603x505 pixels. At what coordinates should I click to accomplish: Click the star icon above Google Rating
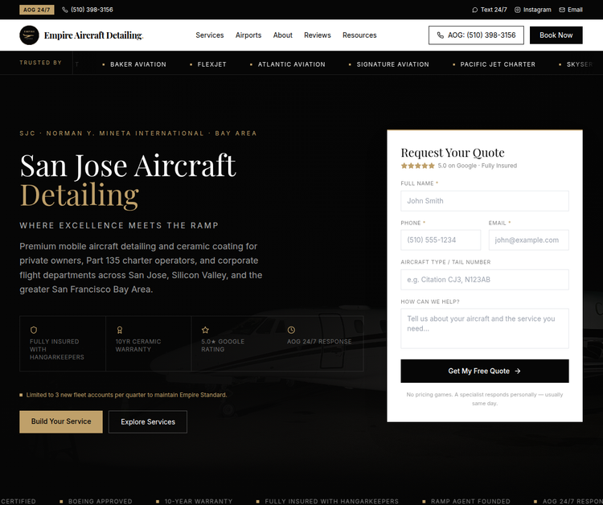(x=205, y=330)
